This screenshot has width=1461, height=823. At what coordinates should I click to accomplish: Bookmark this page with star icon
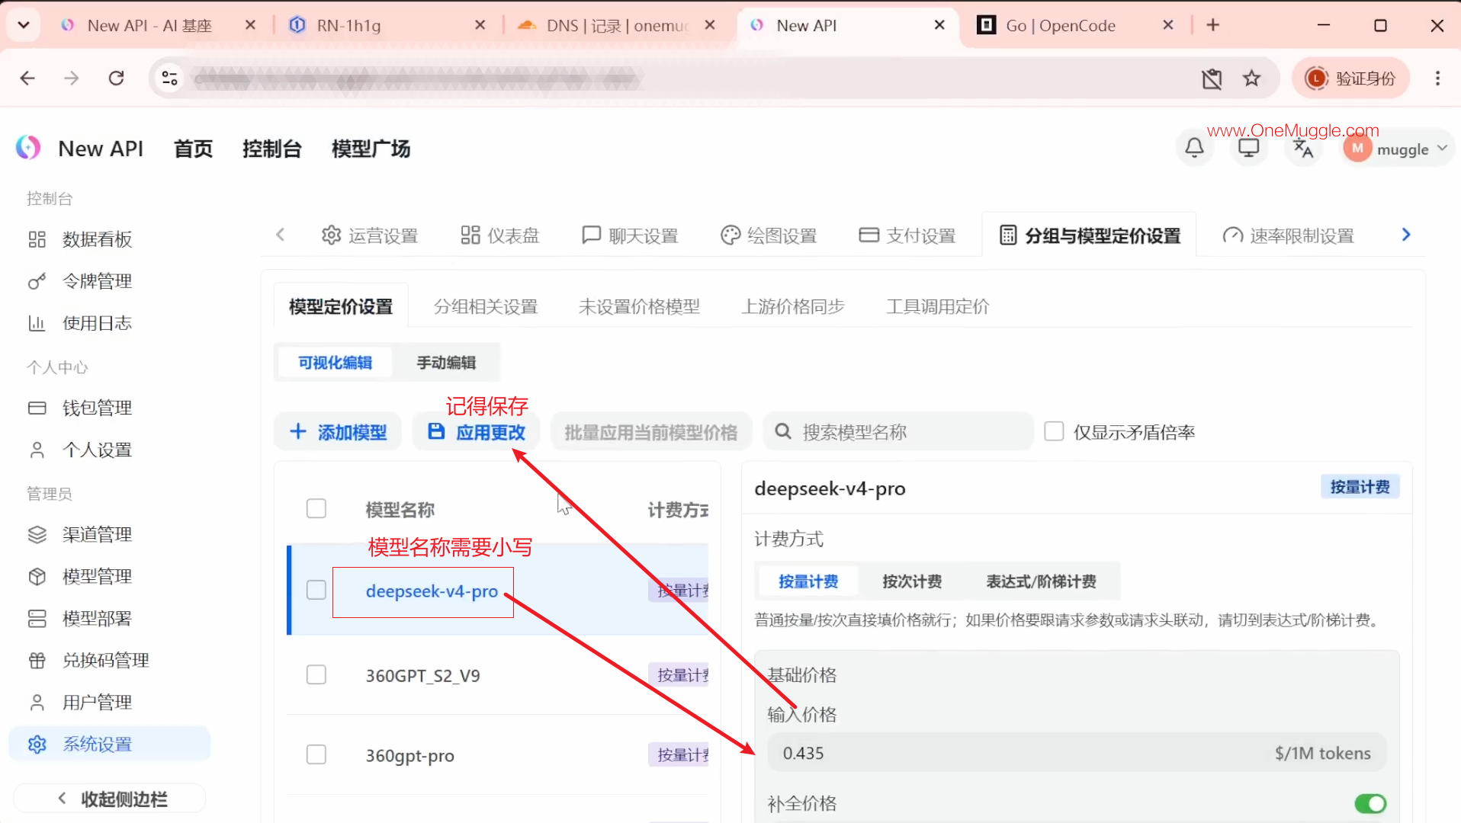[x=1251, y=78]
